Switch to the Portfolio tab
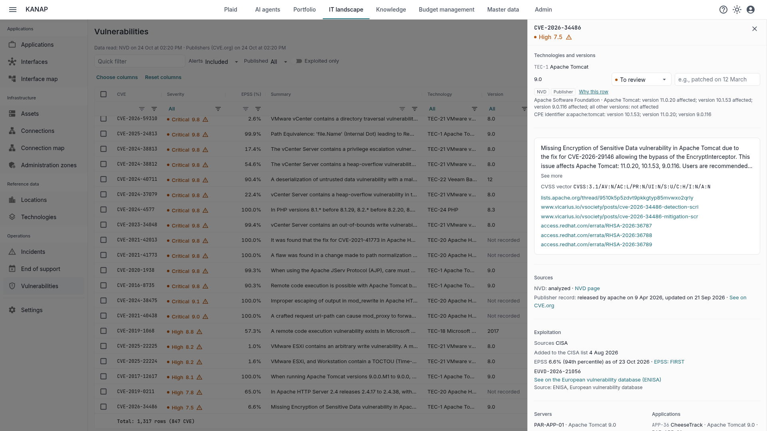This screenshot has width=767, height=431. (x=304, y=10)
